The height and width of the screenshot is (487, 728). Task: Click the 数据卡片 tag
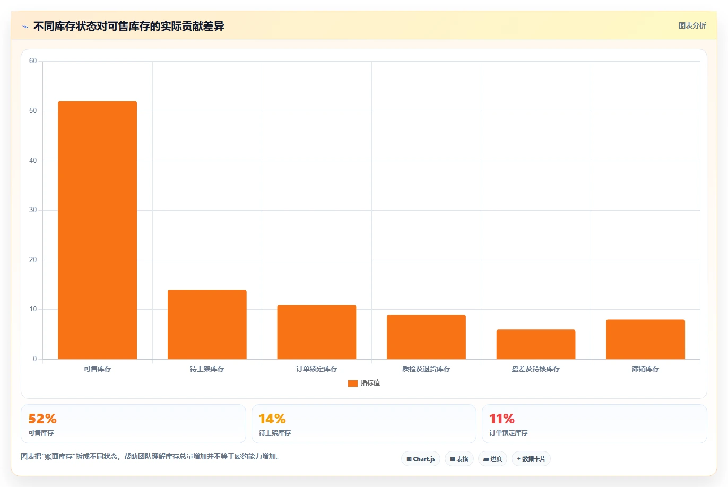pos(531,459)
